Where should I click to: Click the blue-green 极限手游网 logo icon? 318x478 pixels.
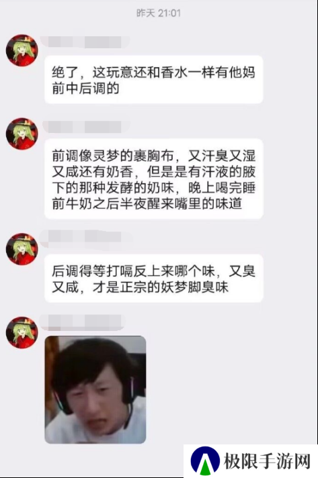click(x=205, y=461)
